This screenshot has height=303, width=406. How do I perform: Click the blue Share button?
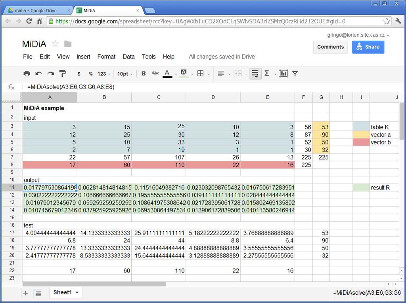[368, 47]
